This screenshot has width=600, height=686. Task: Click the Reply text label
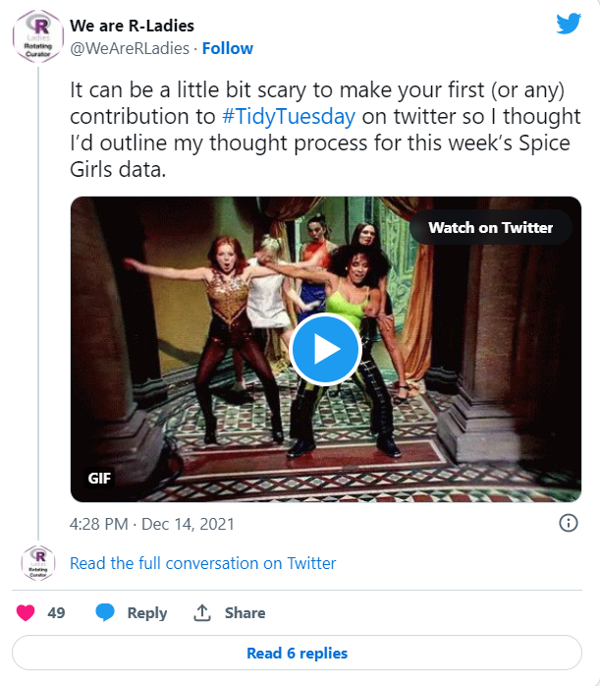click(x=147, y=612)
